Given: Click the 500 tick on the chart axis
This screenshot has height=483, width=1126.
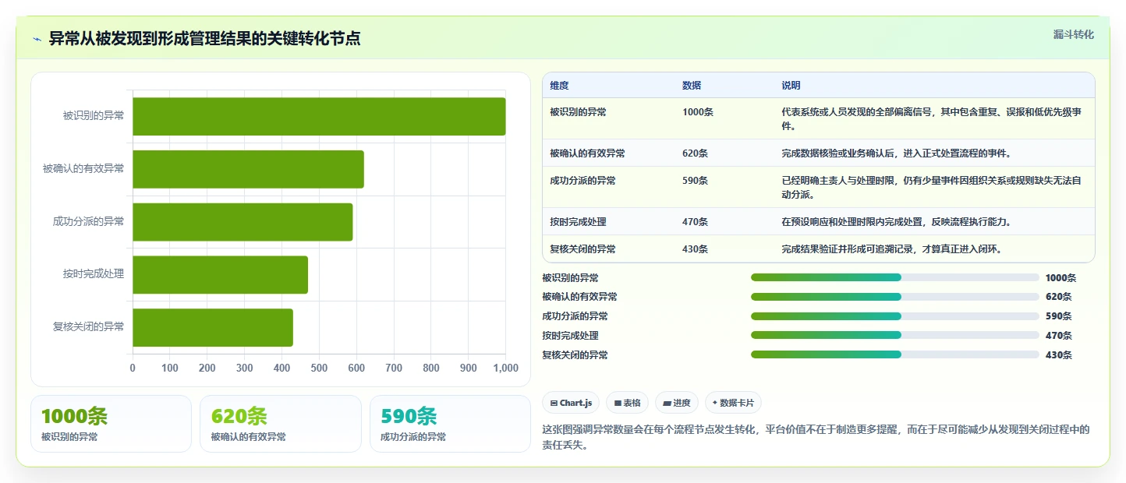Looking at the screenshot, I should [319, 368].
